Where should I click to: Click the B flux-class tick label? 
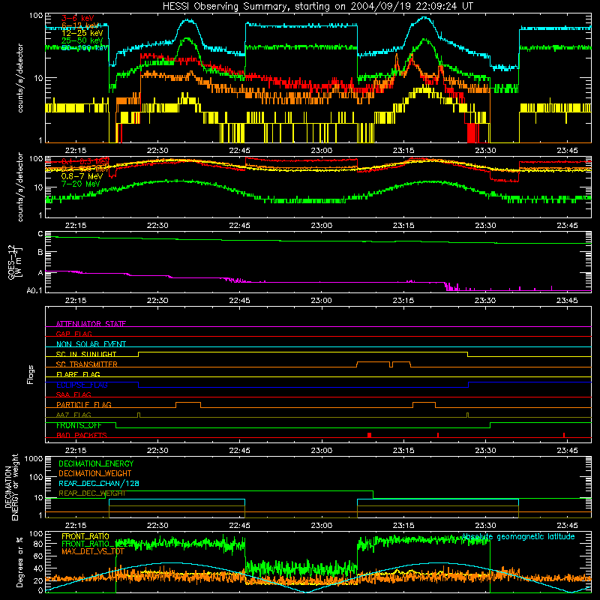(x=40, y=252)
